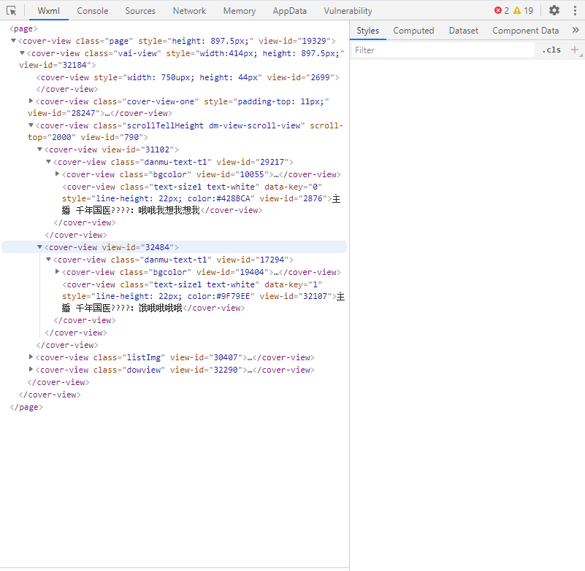Open the Memory tab
Screen dimensions: 585x571
240,11
